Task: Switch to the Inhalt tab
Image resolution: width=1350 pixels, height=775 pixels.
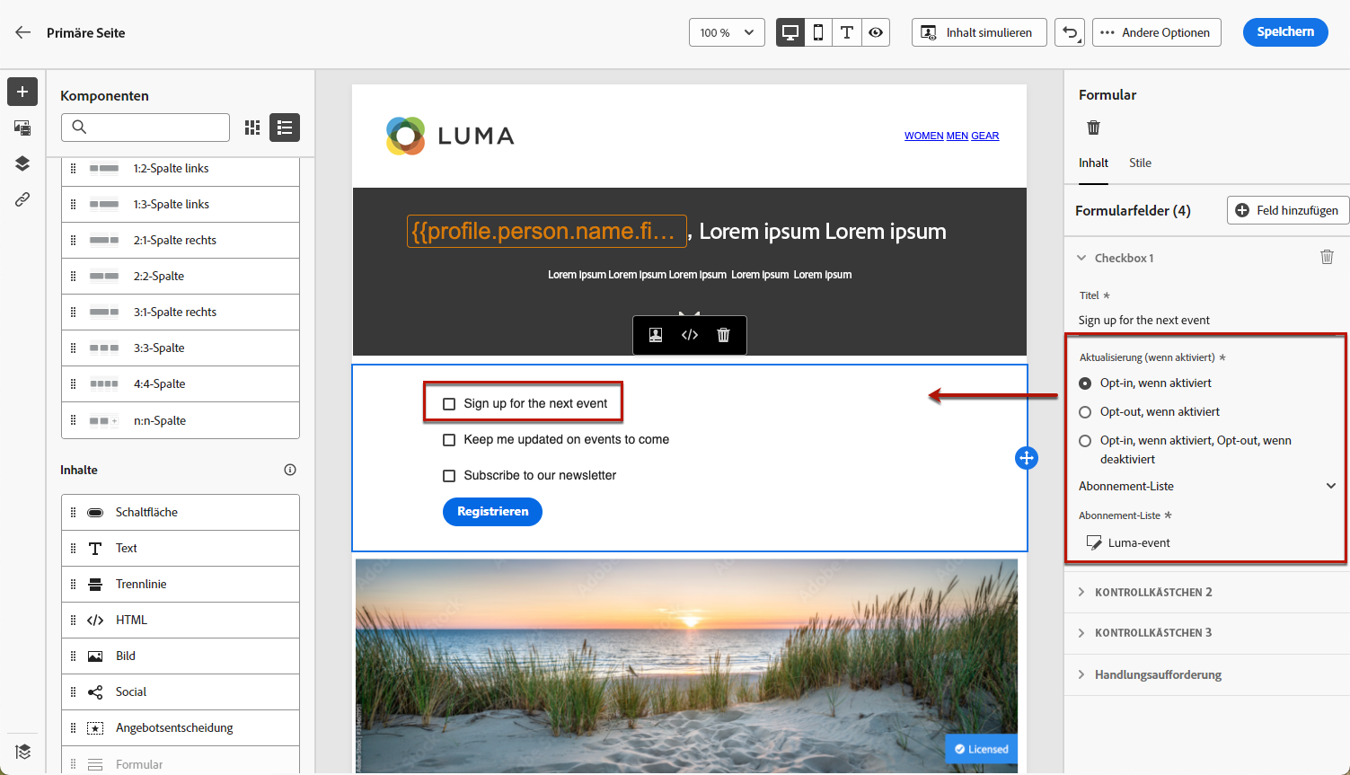Action: [x=1093, y=163]
